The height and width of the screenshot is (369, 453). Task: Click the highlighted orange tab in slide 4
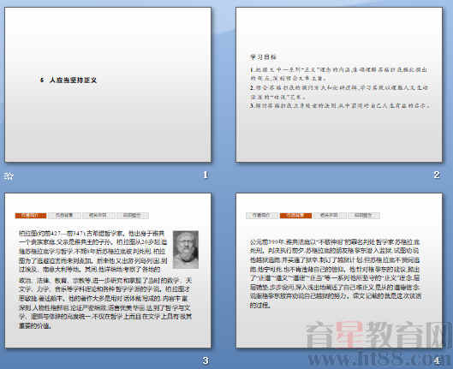pyautogui.click(x=295, y=216)
